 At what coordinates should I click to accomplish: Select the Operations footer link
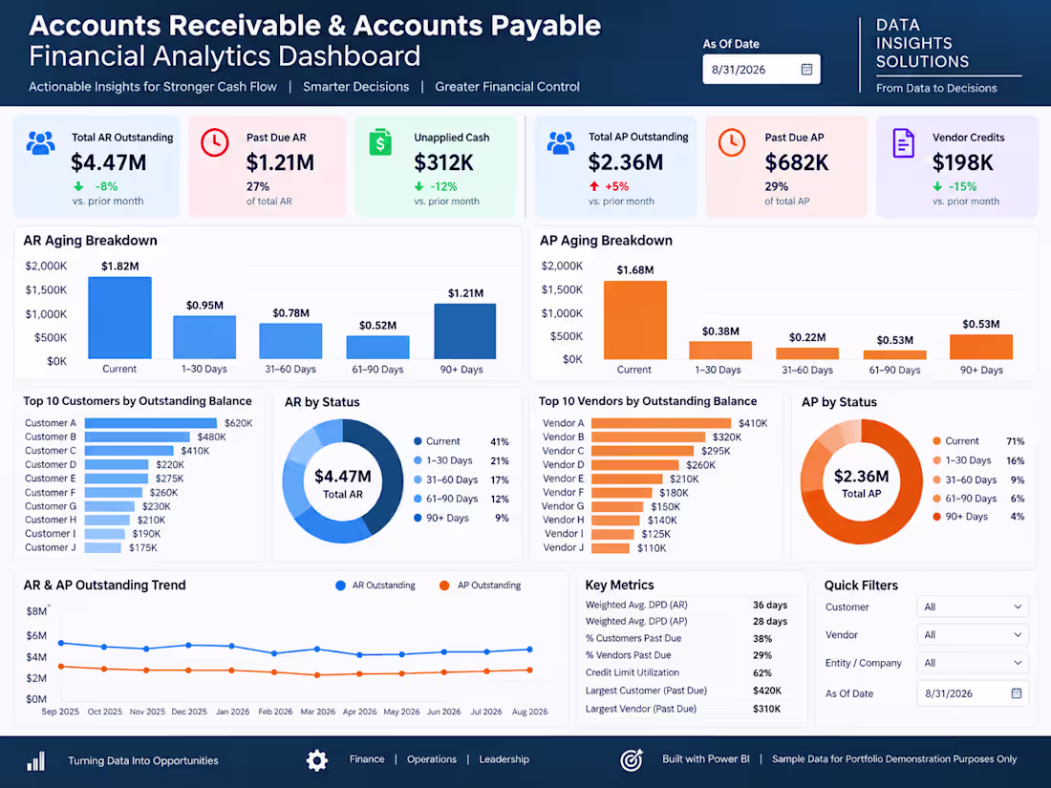point(432,759)
